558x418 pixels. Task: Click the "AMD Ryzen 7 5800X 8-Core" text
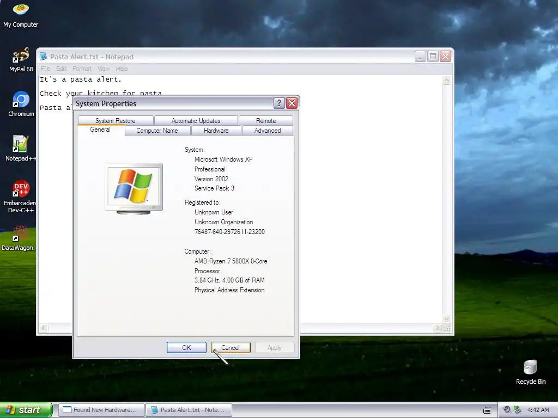[x=231, y=261]
